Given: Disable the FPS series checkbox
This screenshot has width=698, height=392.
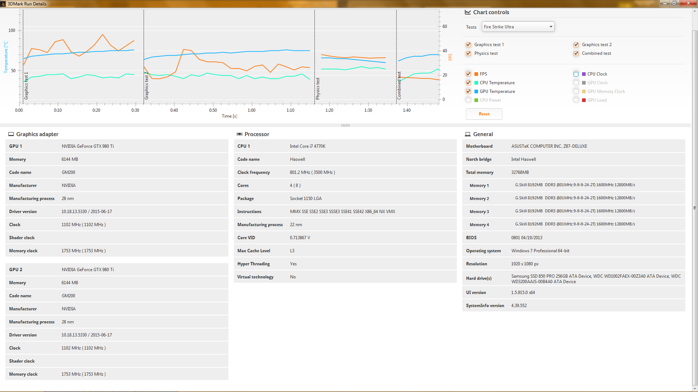Looking at the screenshot, I should point(469,74).
